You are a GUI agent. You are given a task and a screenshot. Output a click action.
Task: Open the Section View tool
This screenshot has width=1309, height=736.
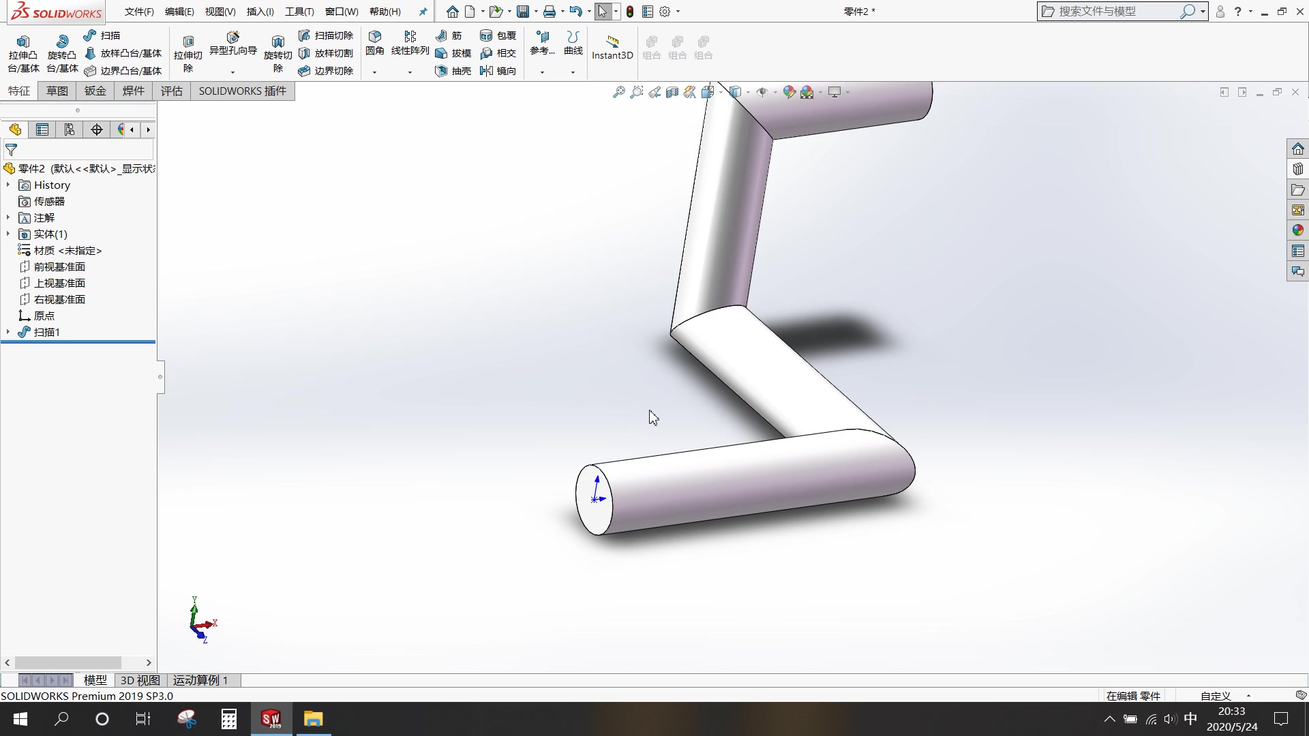tap(672, 91)
